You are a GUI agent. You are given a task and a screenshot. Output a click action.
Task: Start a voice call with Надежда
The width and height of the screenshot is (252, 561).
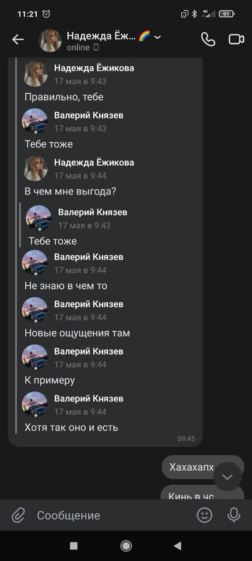coord(208,39)
